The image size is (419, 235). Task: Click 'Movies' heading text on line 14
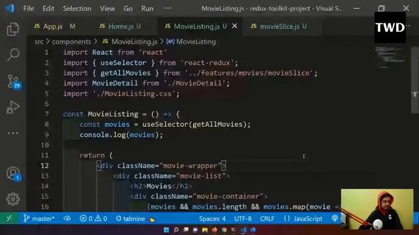coord(158,186)
